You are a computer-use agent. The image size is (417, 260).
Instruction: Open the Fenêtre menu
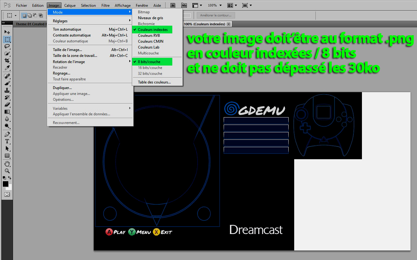(142, 6)
